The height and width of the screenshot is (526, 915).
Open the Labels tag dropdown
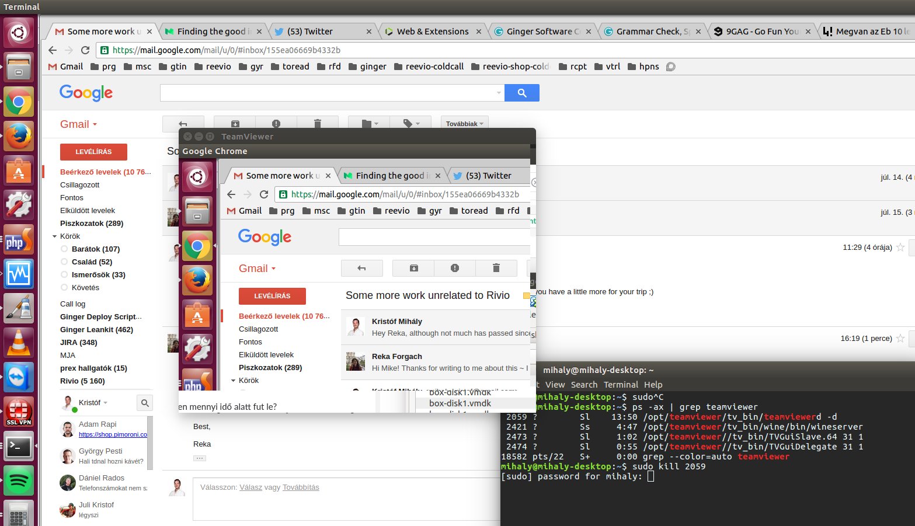412,123
